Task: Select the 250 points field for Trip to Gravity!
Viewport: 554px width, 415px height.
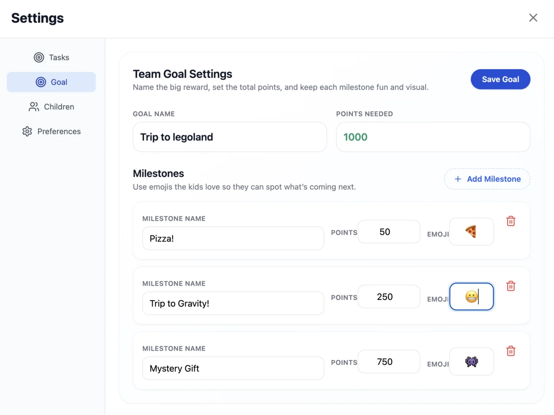Action: tap(389, 297)
